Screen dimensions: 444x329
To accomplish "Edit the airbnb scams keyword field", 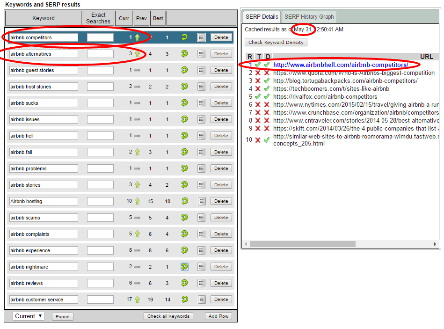I will [x=44, y=218].
